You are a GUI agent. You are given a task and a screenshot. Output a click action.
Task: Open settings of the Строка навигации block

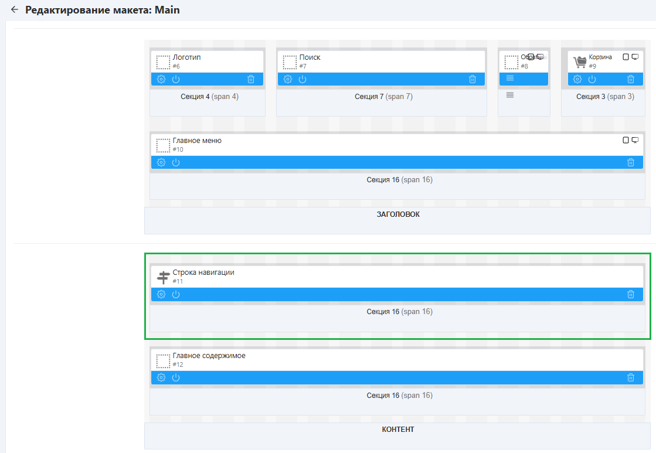coord(161,294)
